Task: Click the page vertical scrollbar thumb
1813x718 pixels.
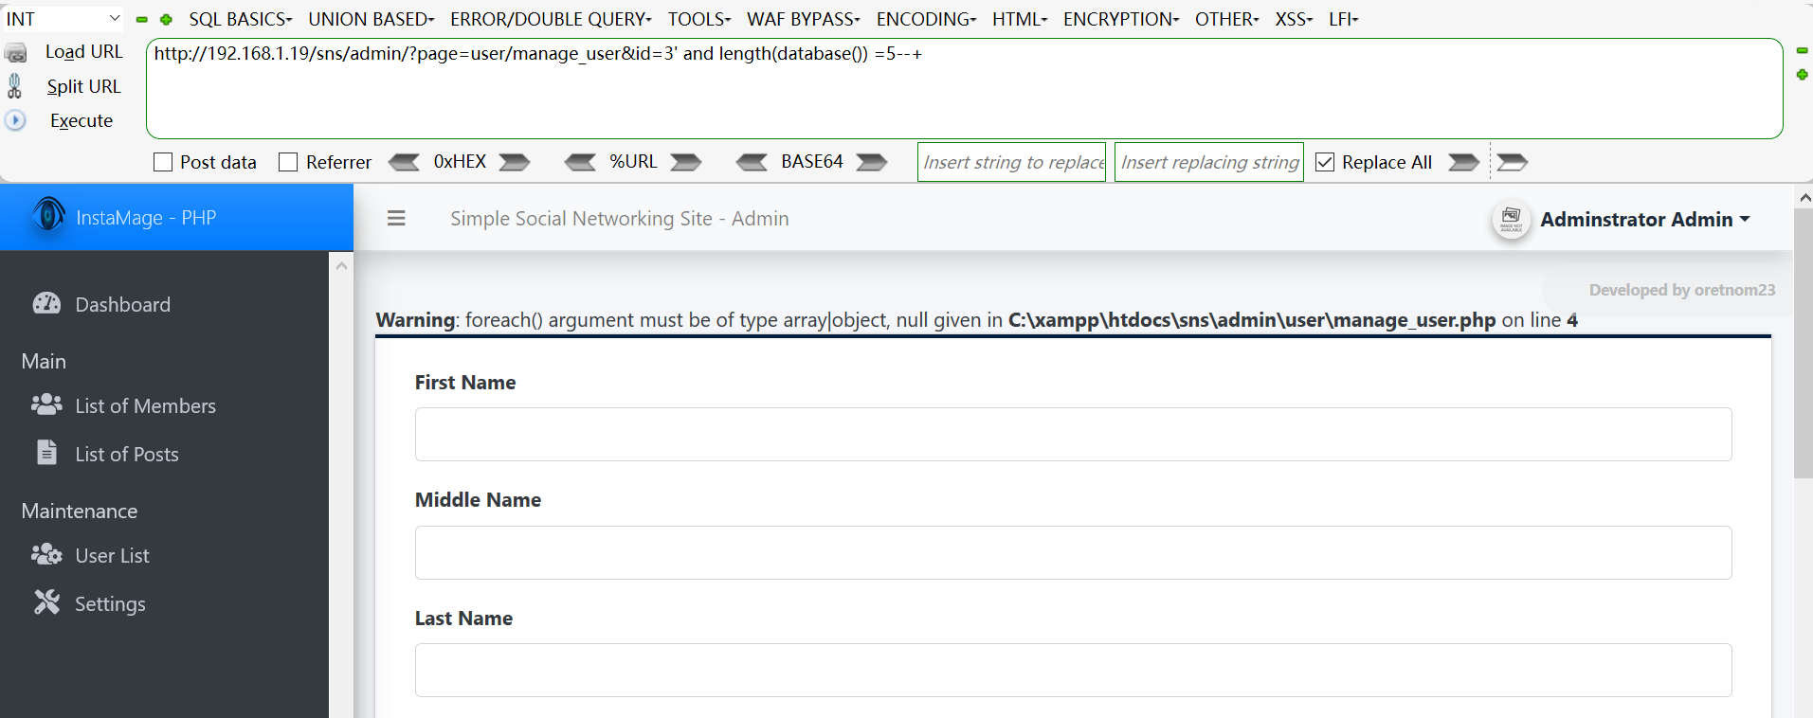Action: pos(1804,343)
